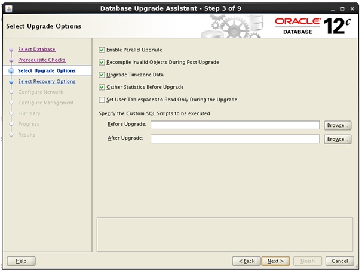Uncheck Gather Statistics Before Upgrade
Image resolution: width=362 pixels, height=272 pixels.
click(x=102, y=87)
